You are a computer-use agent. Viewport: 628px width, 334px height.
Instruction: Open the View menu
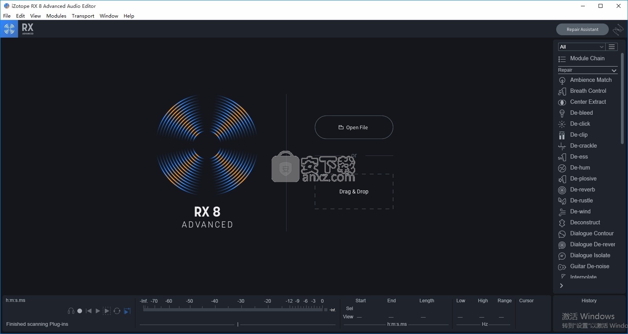click(x=35, y=16)
